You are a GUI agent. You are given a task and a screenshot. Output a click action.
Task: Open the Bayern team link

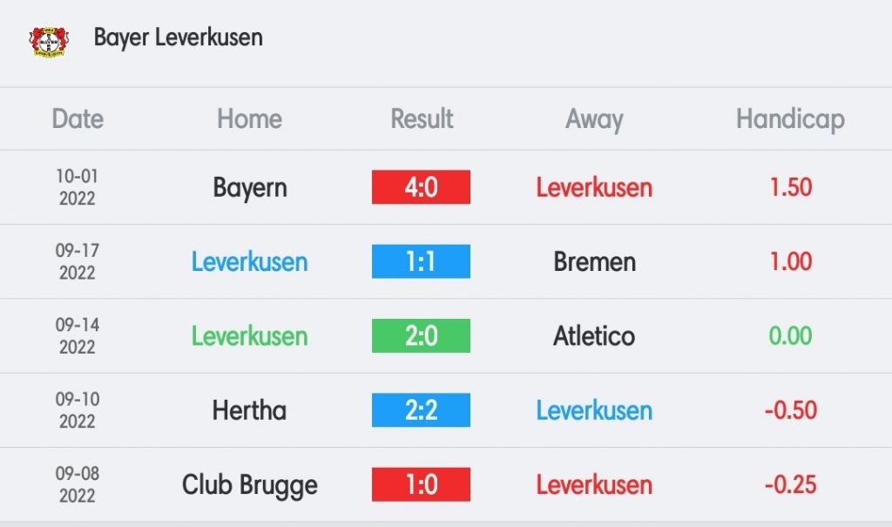pyautogui.click(x=249, y=187)
